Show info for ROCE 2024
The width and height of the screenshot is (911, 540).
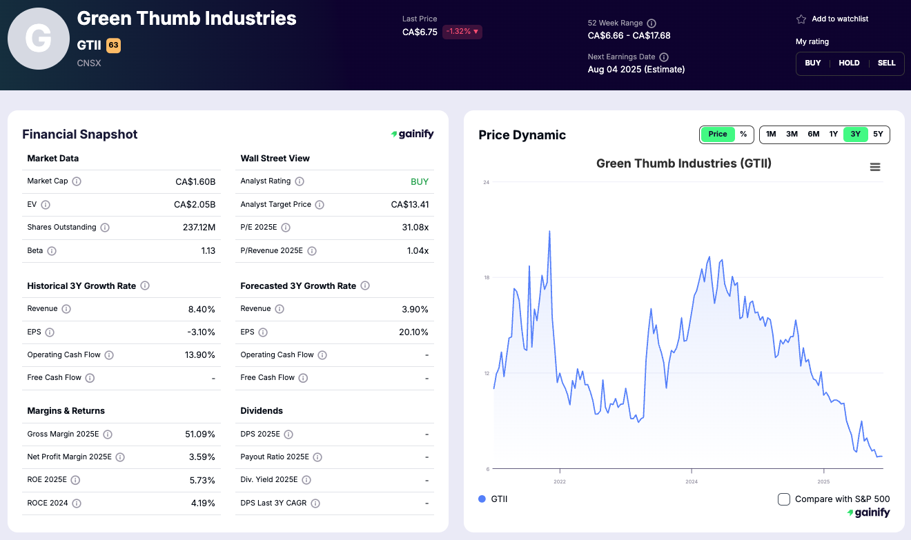coord(77,503)
